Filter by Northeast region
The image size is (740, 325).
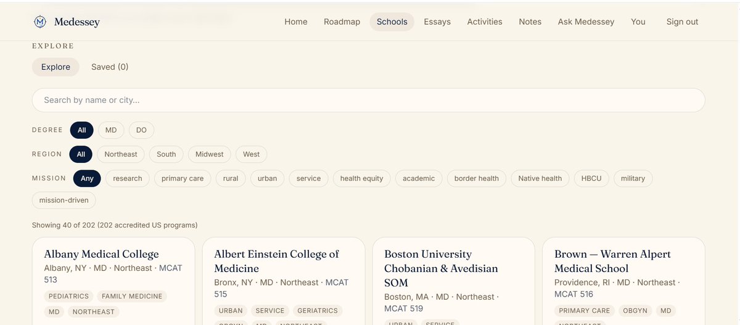121,154
